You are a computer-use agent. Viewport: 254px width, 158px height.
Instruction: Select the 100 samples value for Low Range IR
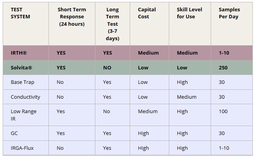click(223, 111)
